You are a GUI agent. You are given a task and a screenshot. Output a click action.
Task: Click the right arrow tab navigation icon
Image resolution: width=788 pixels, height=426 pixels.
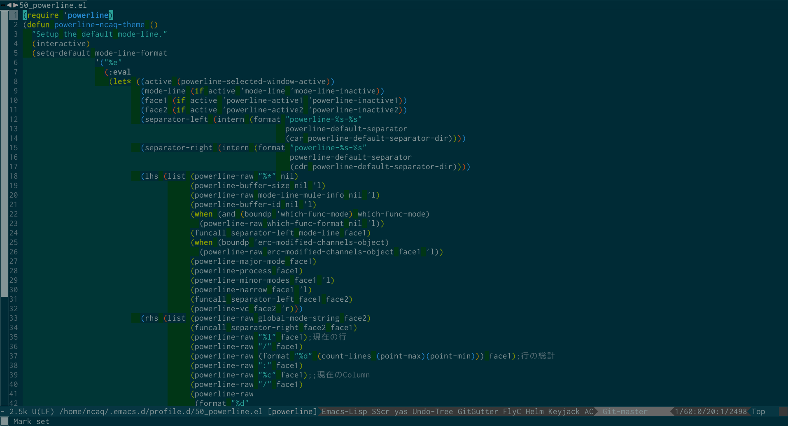(15, 5)
